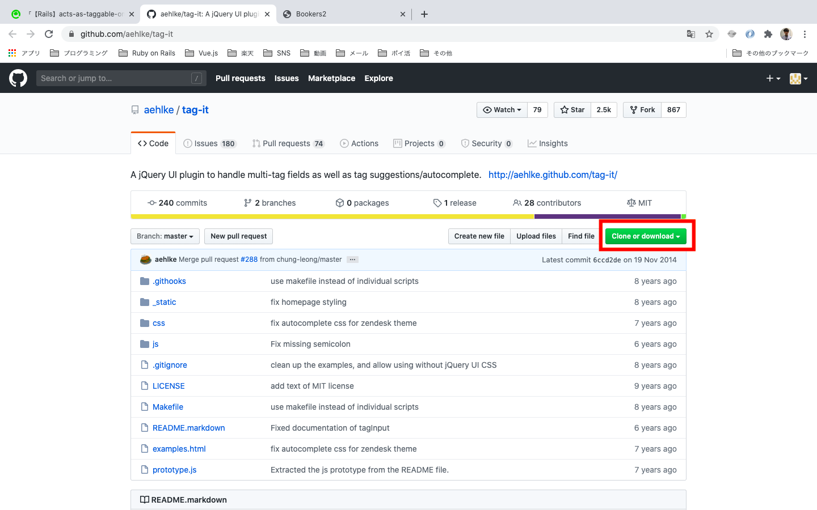Click the Chrome profile avatar
The height and width of the screenshot is (510, 817).
tap(786, 34)
